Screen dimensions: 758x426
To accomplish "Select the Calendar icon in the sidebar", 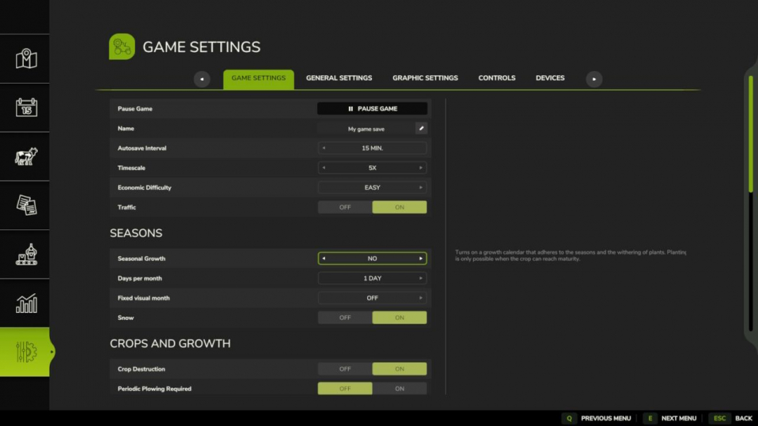I will [x=25, y=108].
